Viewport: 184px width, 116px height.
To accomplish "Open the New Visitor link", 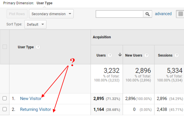I will point(31,99).
